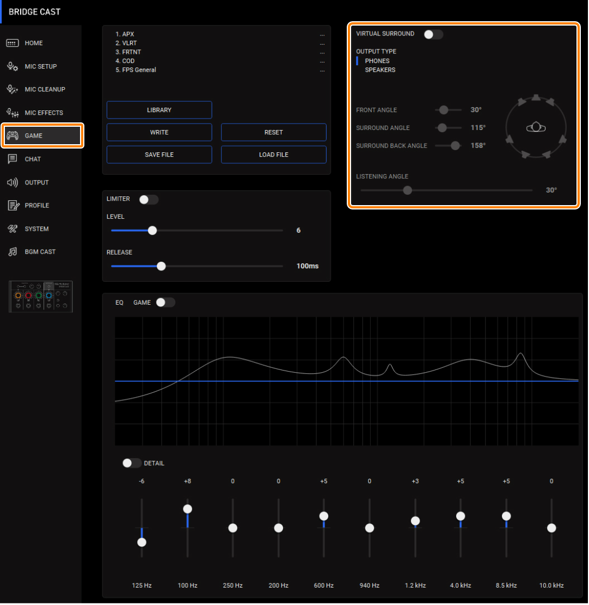Select PHONES output type
The image size is (589, 605).
[377, 61]
